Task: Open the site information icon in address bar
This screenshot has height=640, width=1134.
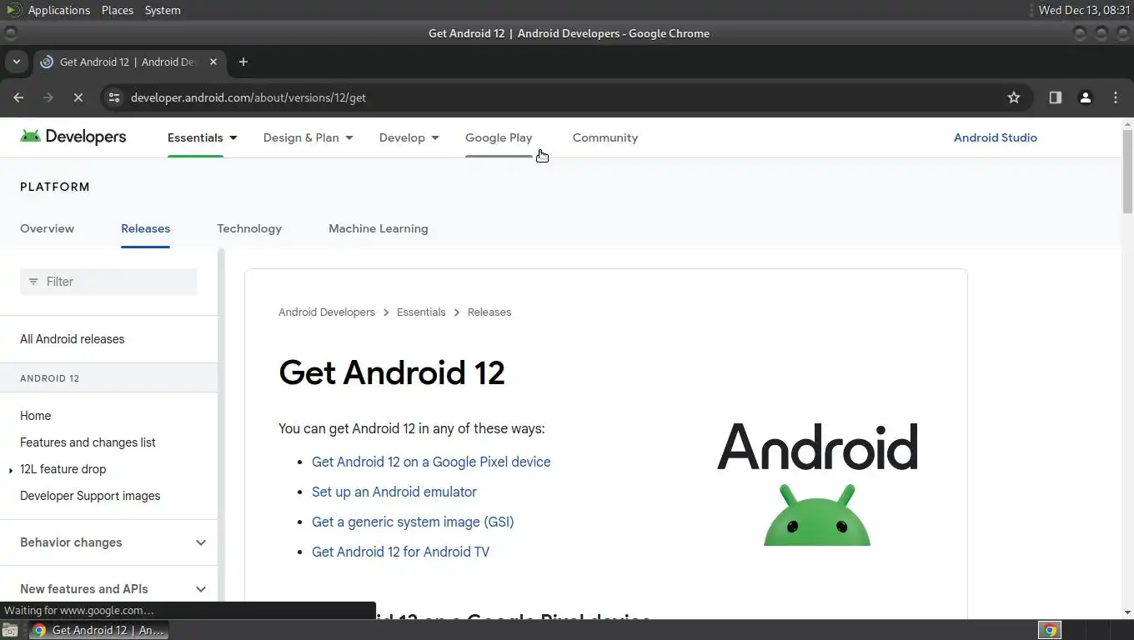Action: pos(114,97)
